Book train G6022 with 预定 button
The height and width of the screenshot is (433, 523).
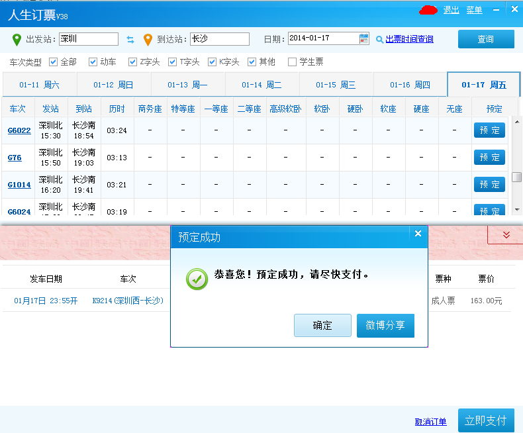[489, 130]
